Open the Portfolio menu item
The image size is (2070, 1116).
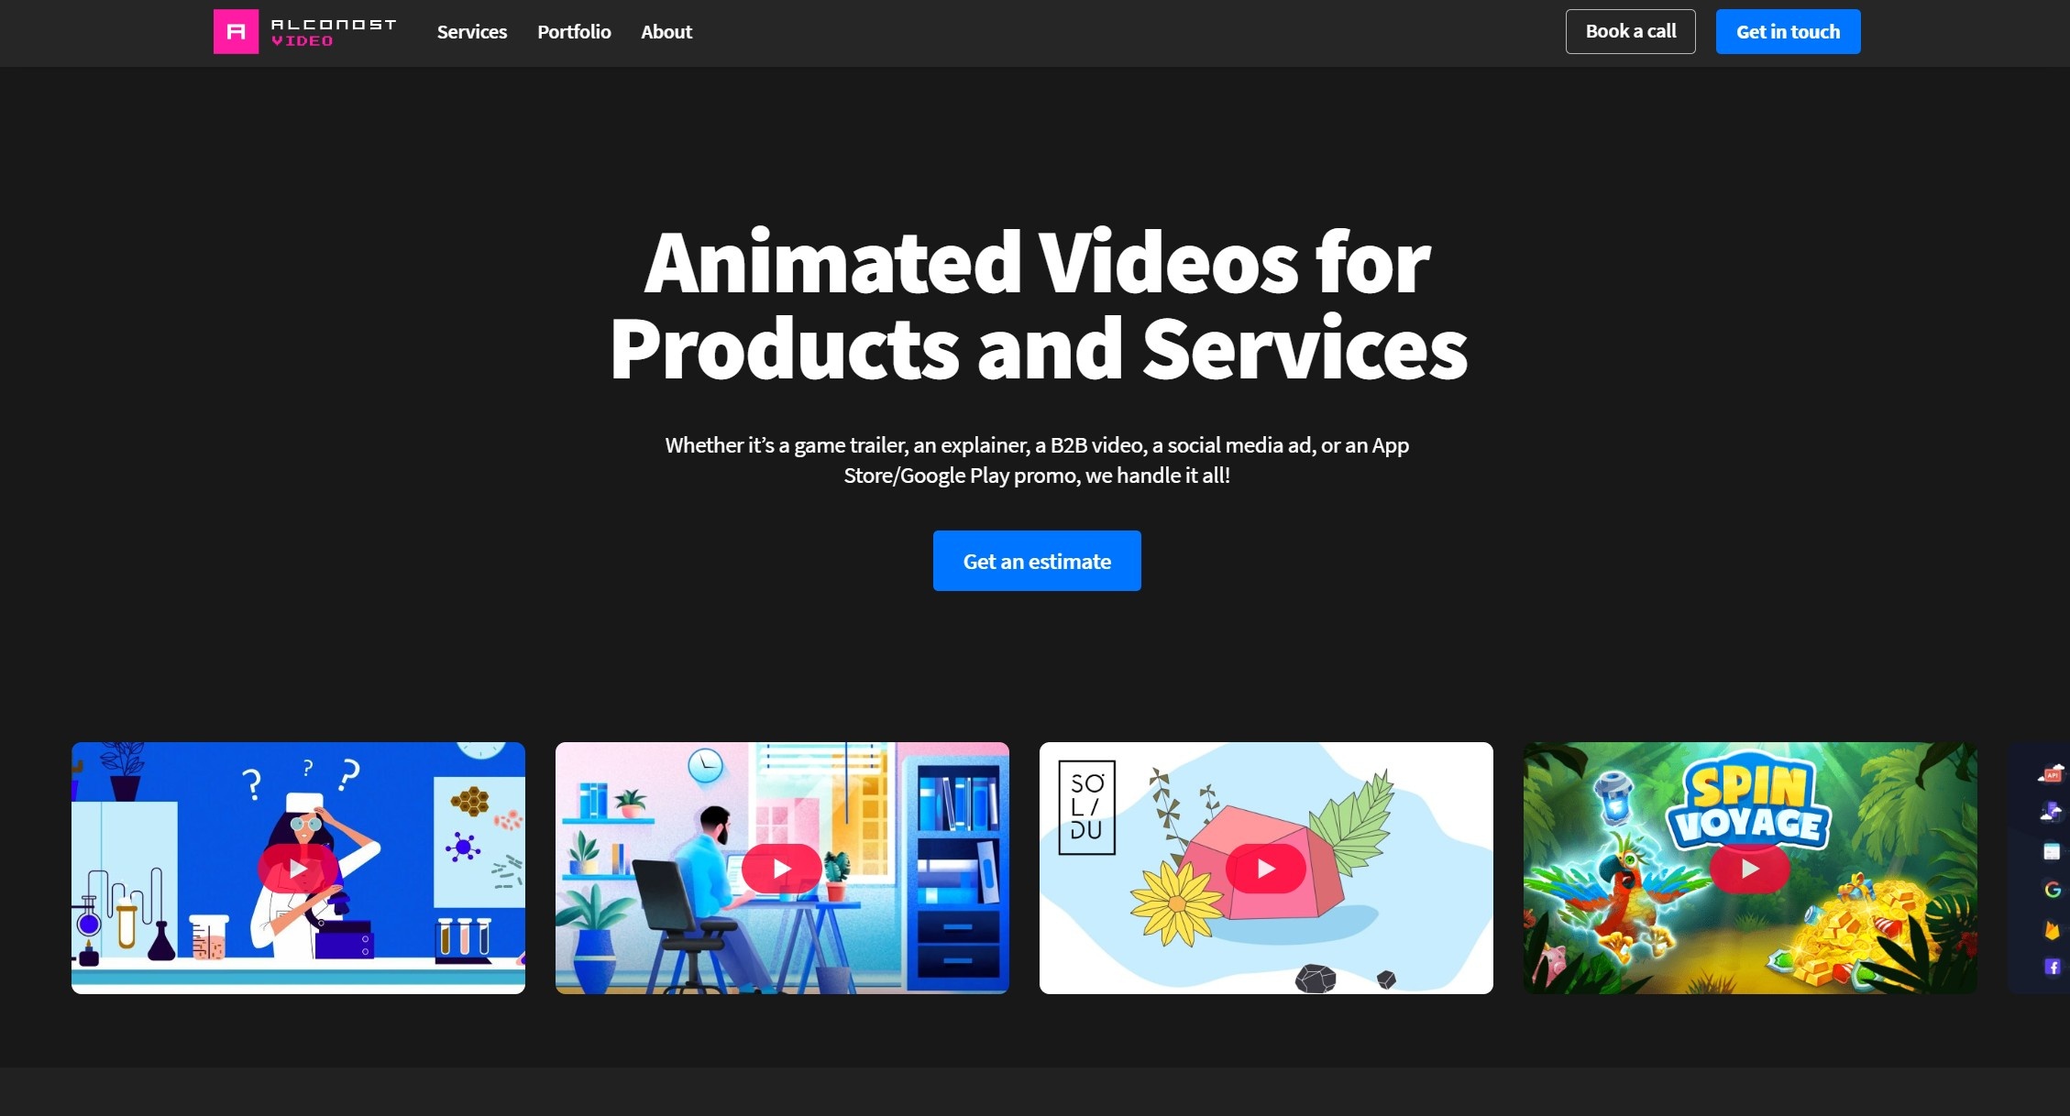click(574, 32)
